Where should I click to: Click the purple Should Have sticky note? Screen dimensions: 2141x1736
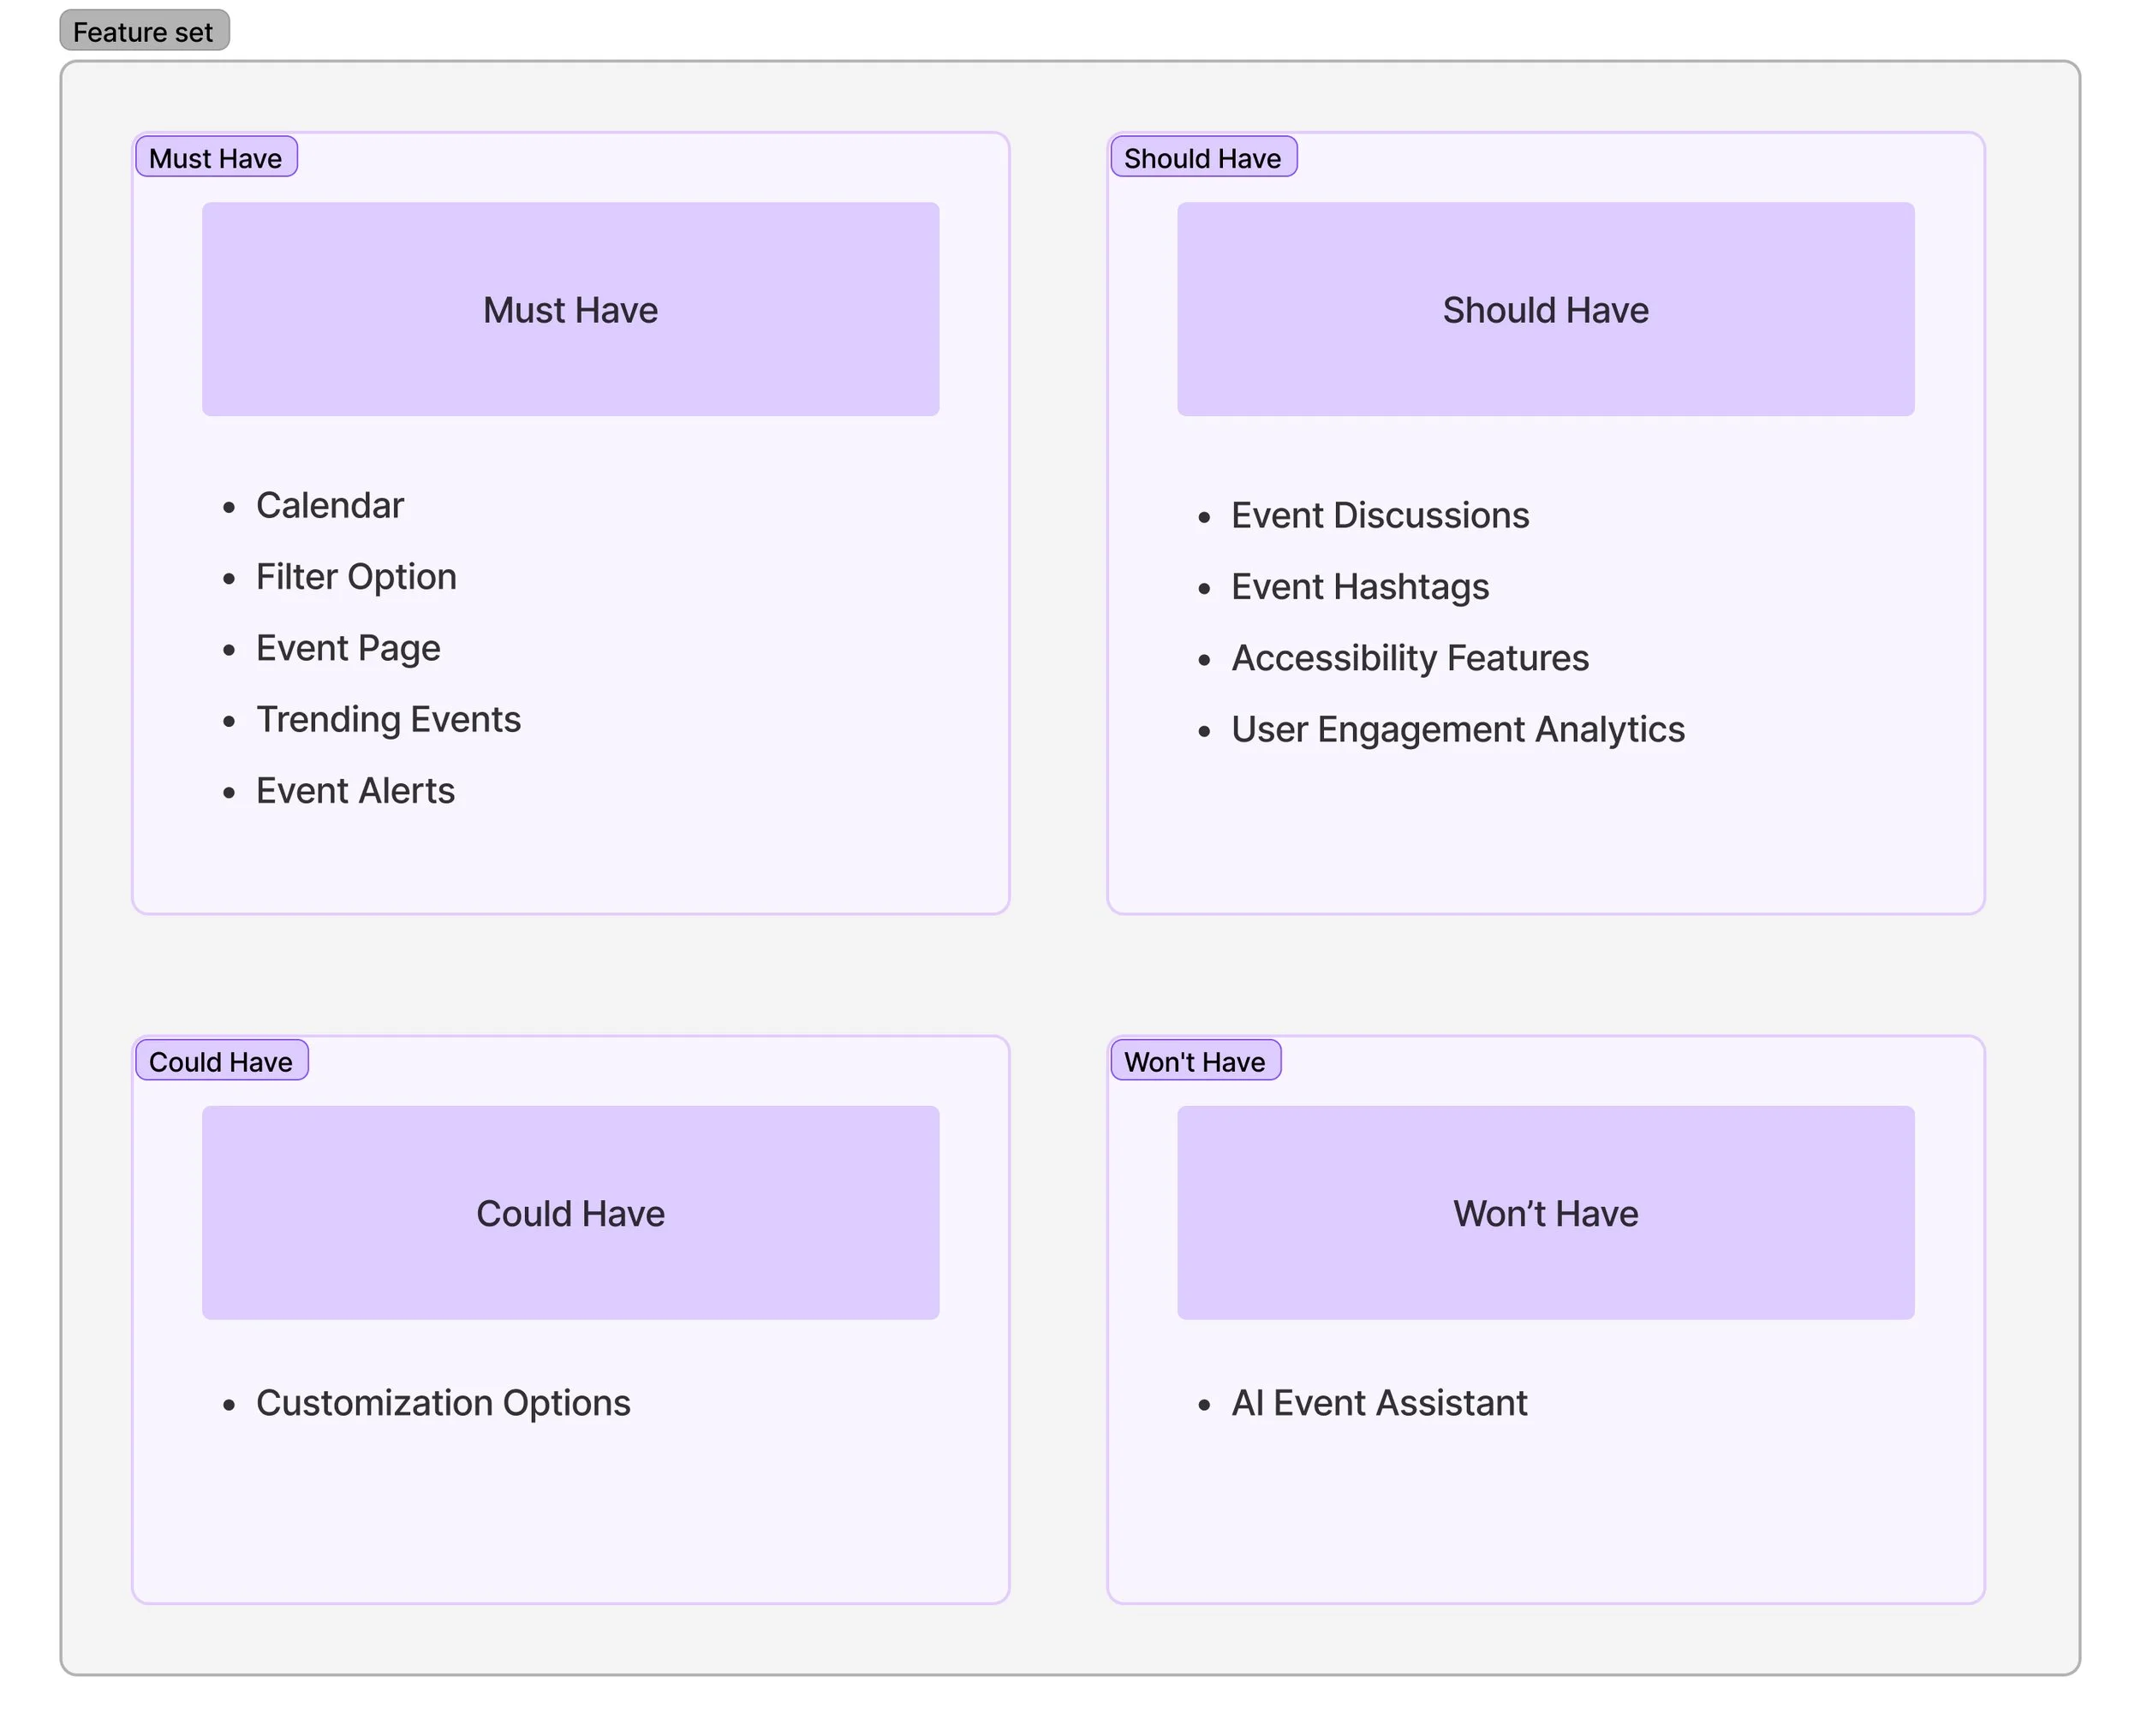click(x=1545, y=310)
